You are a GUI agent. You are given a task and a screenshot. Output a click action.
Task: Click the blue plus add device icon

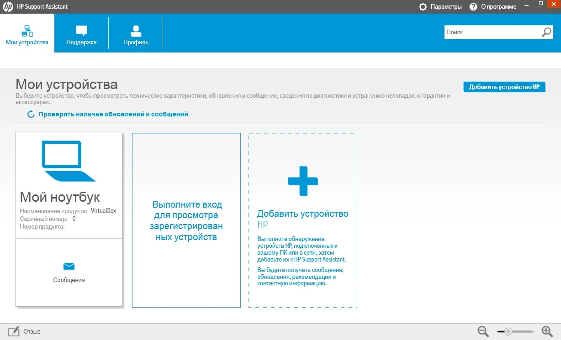(303, 181)
